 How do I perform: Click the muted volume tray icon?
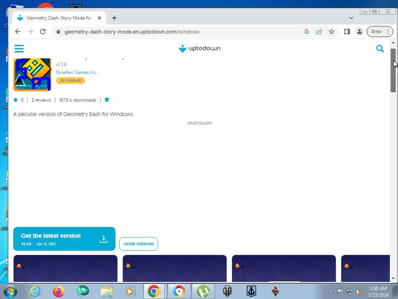[x=359, y=292]
